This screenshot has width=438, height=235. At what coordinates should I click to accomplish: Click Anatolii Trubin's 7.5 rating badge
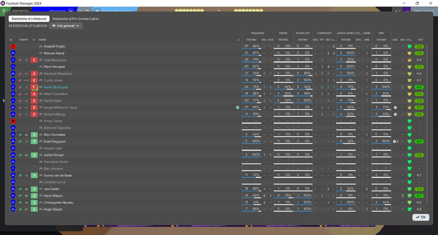pos(419,47)
